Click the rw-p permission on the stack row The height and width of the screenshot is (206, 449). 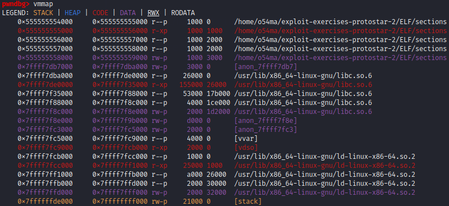159,202
